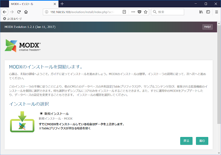Toggle Reader View icon in address bar

coord(124,12)
